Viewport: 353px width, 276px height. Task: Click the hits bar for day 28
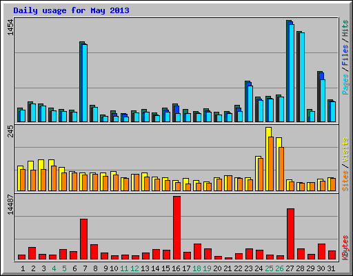[x=298, y=77]
